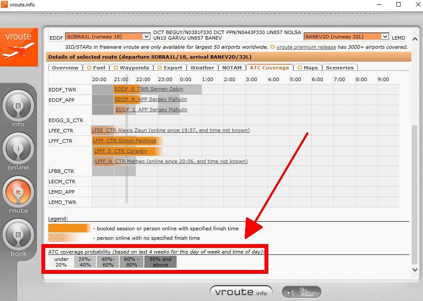Open LFFF_CTR Simon Pechinot session link
The height and width of the screenshot is (301, 423).
(125, 141)
